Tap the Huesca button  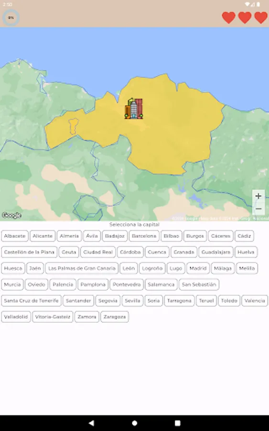click(x=13, y=268)
